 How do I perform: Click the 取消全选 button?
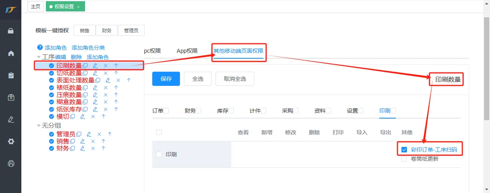click(235, 79)
